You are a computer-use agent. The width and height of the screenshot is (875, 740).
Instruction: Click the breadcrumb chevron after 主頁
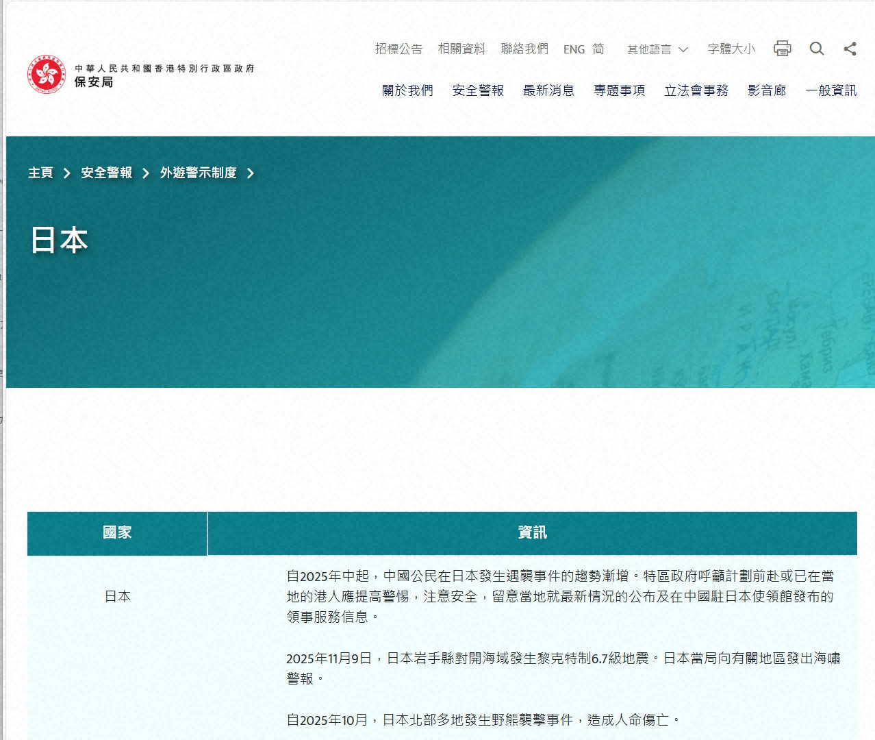[66, 173]
